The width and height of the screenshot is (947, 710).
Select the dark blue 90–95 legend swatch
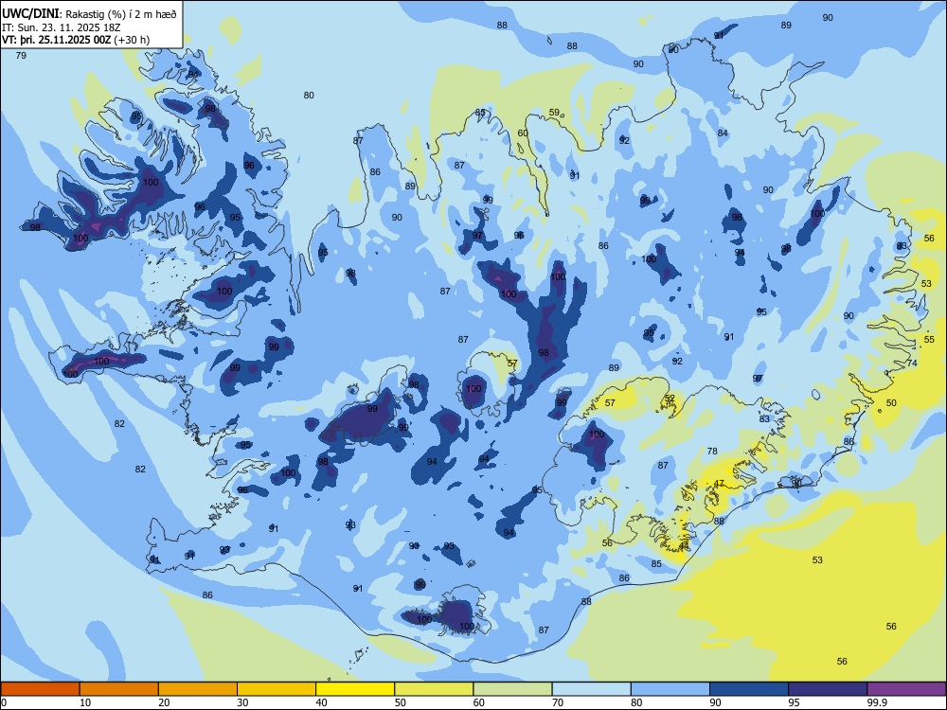[749, 689]
